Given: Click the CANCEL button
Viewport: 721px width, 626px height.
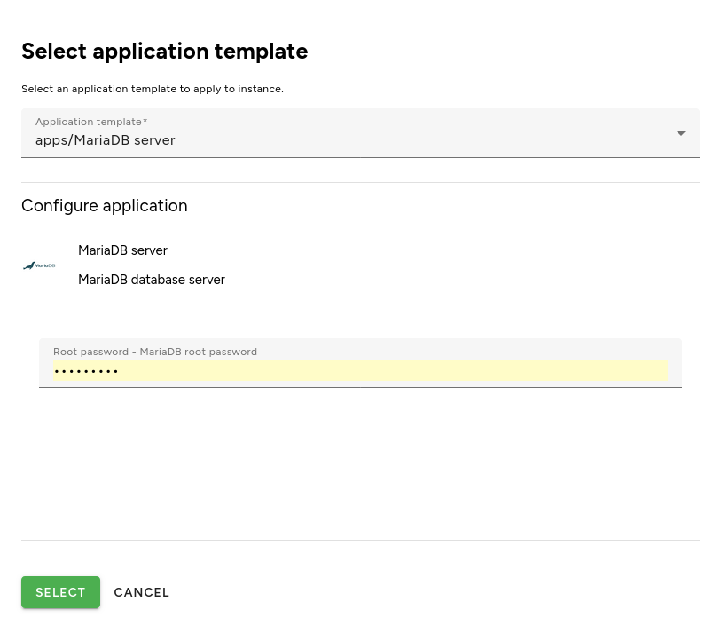Looking at the screenshot, I should pyautogui.click(x=142, y=592).
